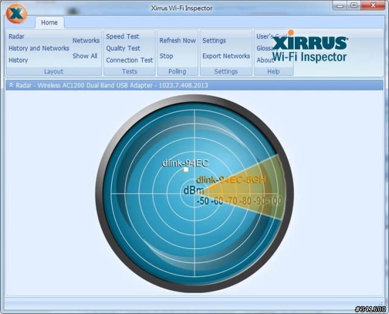The image size is (389, 314).
Task: Click the dlink-94EC-5GH label on radar
Action: (231, 179)
